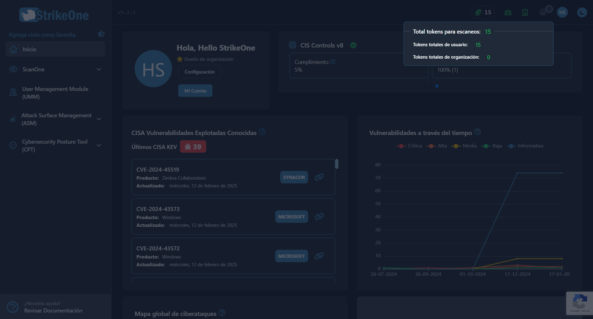Open the link icon for CVE-2024-43572
593x319 pixels.
pos(319,256)
